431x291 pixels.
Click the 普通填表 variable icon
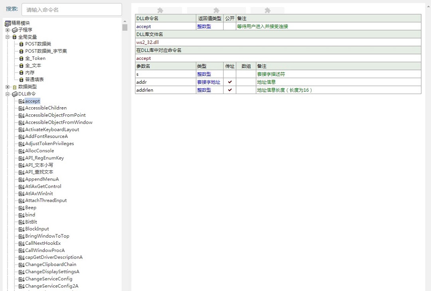(x=22, y=80)
